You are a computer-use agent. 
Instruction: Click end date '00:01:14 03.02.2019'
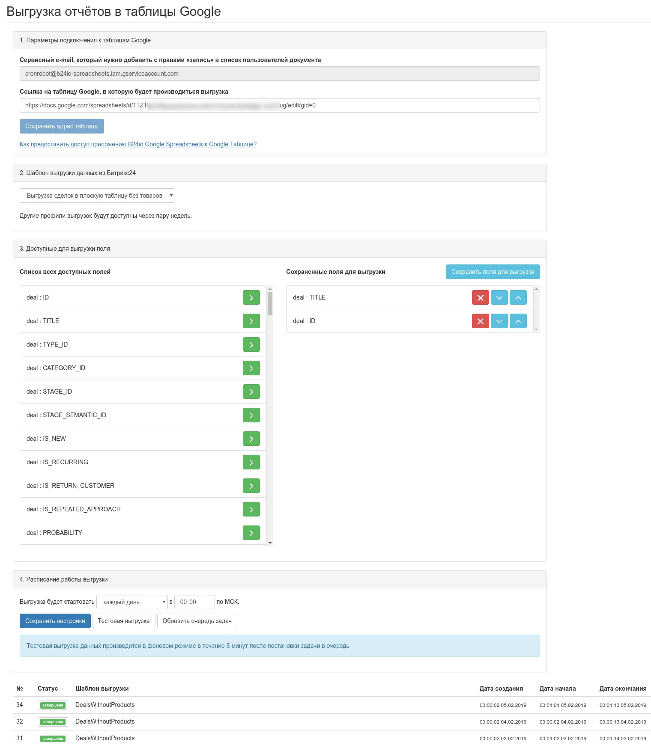click(x=623, y=739)
